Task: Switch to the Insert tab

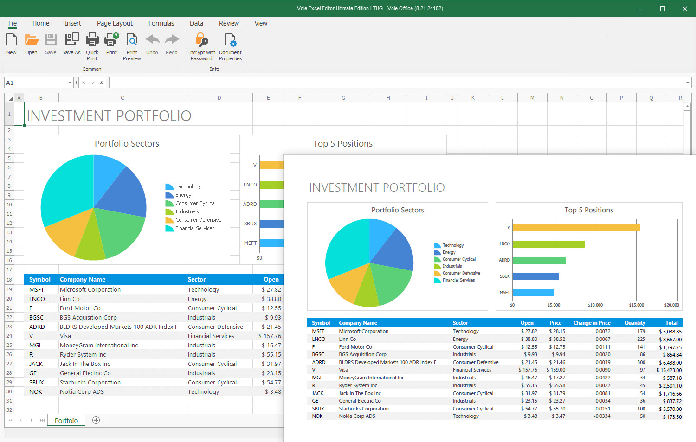Action: click(73, 23)
